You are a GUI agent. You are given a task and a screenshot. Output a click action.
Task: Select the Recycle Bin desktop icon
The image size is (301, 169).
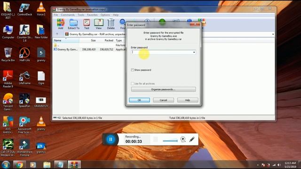click(8, 55)
